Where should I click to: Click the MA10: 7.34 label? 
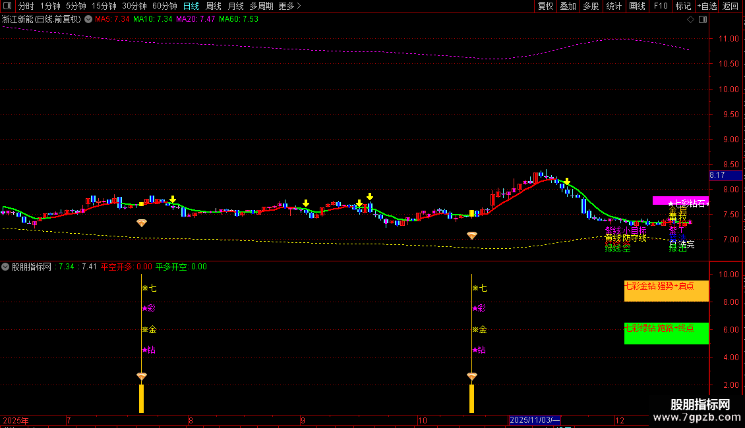click(x=153, y=19)
